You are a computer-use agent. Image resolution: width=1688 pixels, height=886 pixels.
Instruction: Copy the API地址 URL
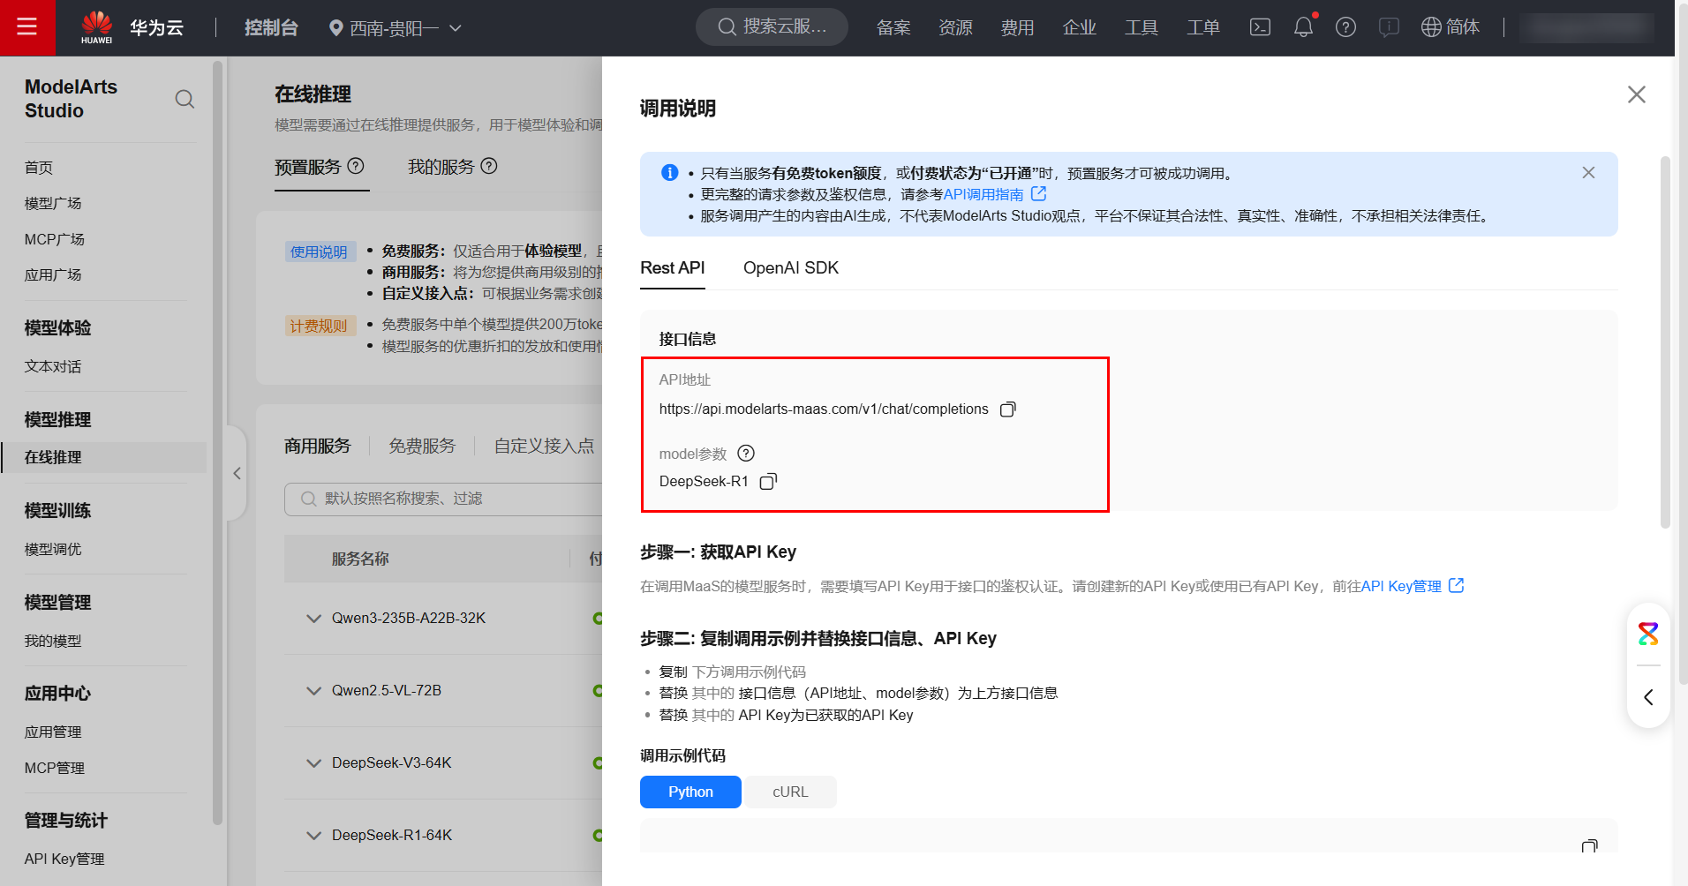(x=1007, y=409)
